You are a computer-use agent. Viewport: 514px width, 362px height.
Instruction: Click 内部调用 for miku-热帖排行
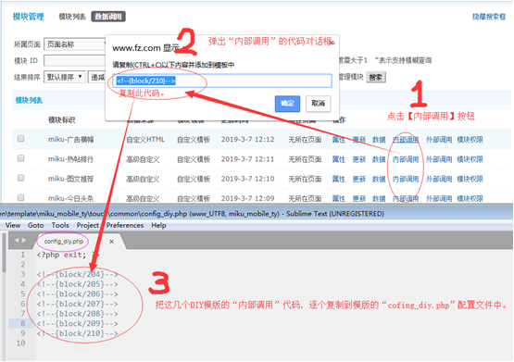[x=406, y=159]
